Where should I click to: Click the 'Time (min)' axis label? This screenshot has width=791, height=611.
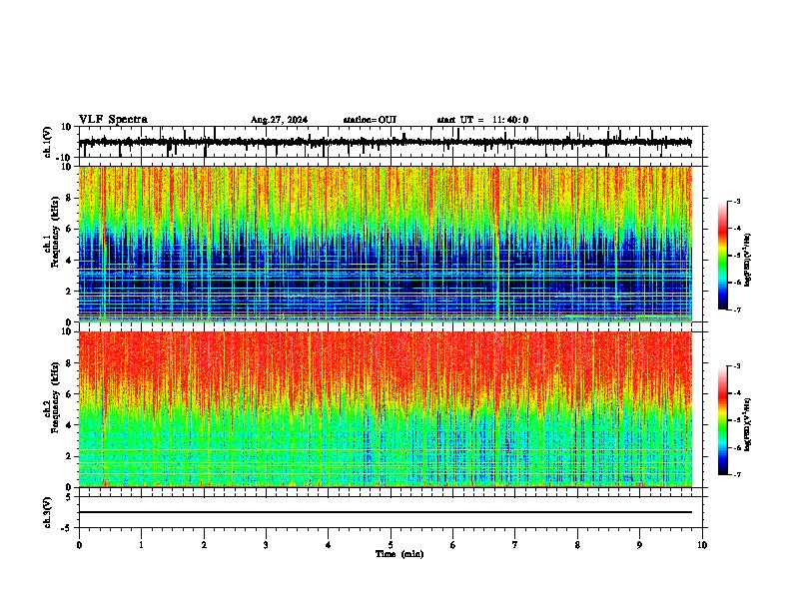[x=399, y=554]
